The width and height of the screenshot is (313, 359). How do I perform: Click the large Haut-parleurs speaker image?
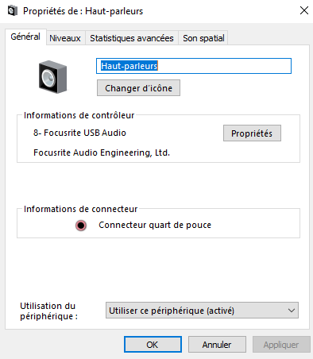(52, 77)
